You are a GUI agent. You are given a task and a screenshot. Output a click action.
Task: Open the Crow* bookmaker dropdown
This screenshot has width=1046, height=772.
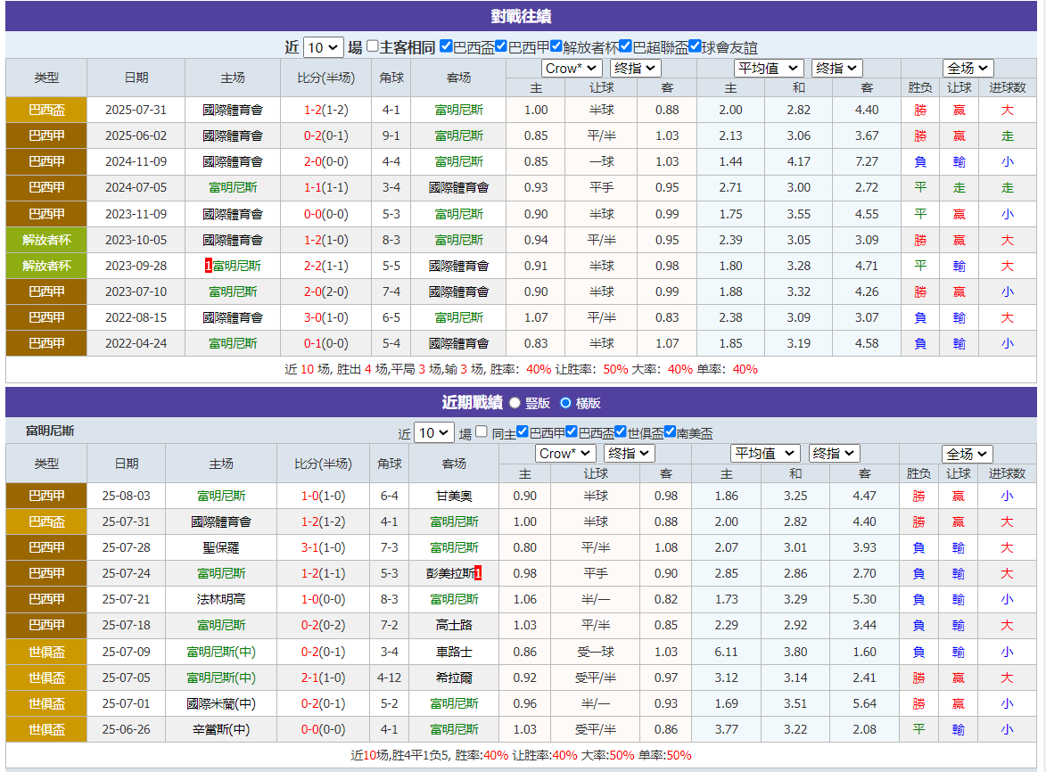[x=571, y=68]
